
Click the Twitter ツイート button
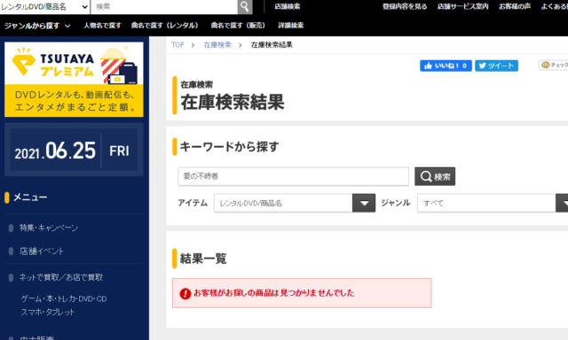tap(496, 66)
